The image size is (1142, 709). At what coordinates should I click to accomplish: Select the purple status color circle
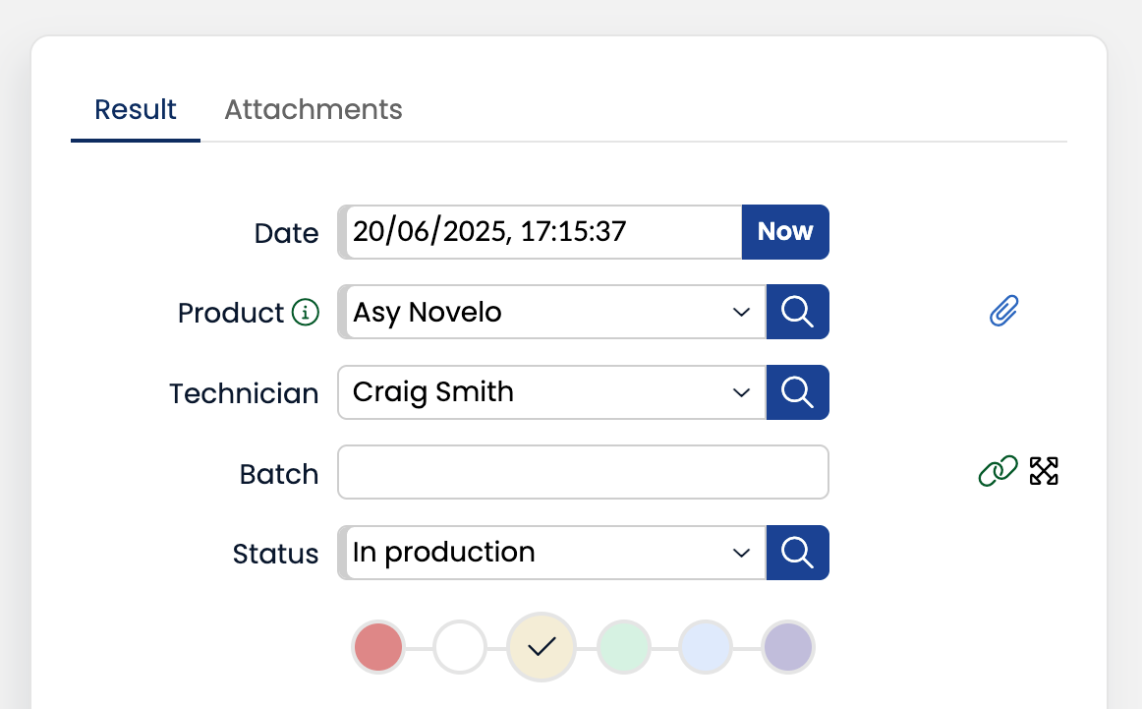(x=787, y=647)
